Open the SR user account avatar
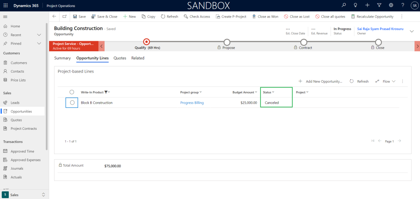Image resolution: width=420 pixels, height=199 pixels. pyautogui.click(x=414, y=5)
